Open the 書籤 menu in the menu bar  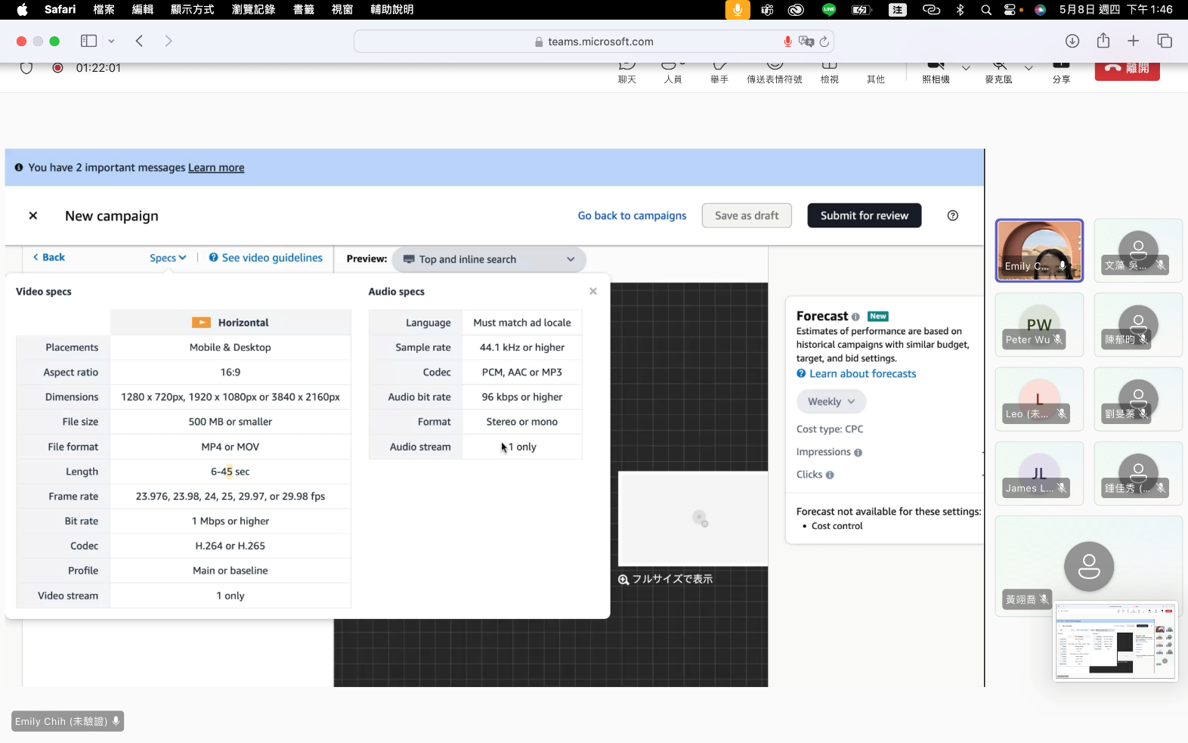(x=303, y=9)
